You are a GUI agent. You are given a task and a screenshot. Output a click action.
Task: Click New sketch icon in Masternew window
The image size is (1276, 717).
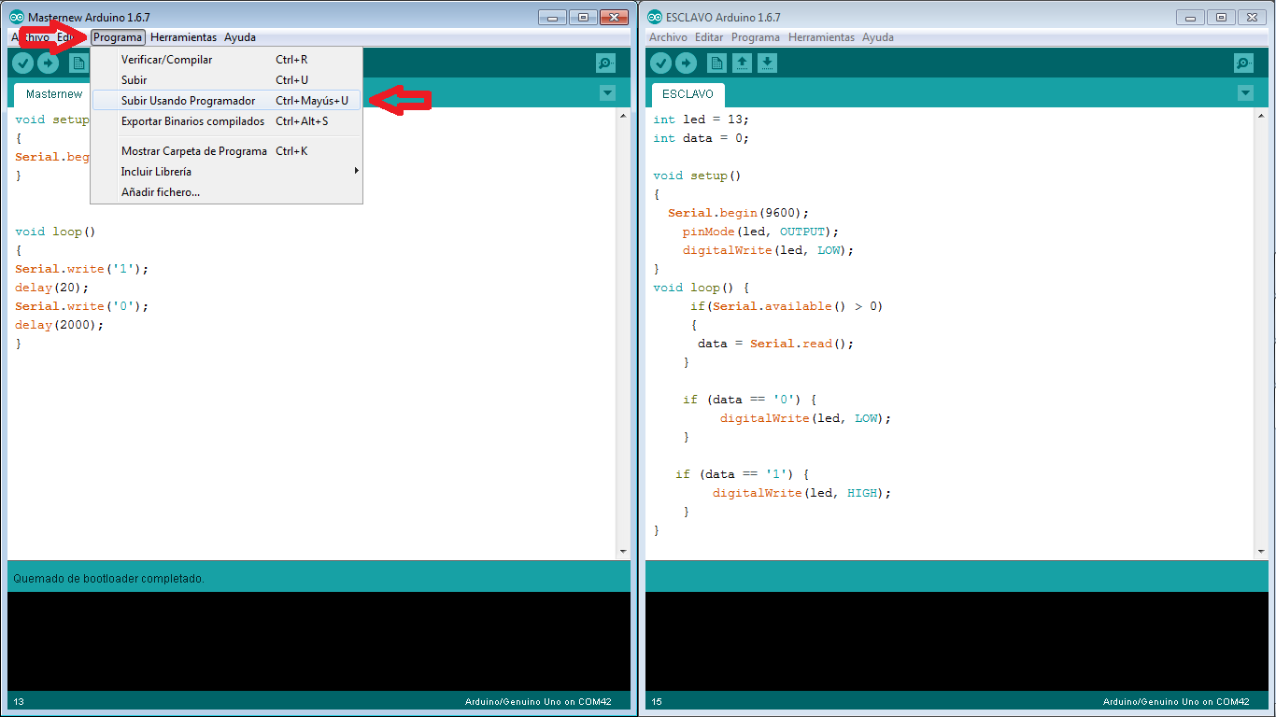click(x=78, y=63)
